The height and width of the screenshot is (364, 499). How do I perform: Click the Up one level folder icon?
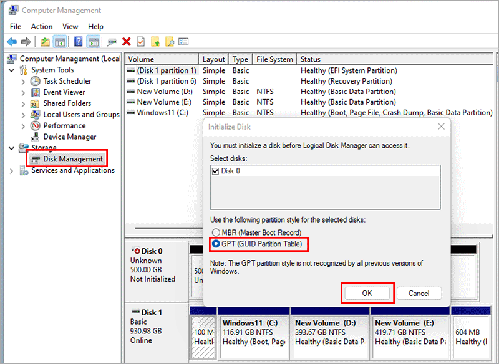click(45, 42)
